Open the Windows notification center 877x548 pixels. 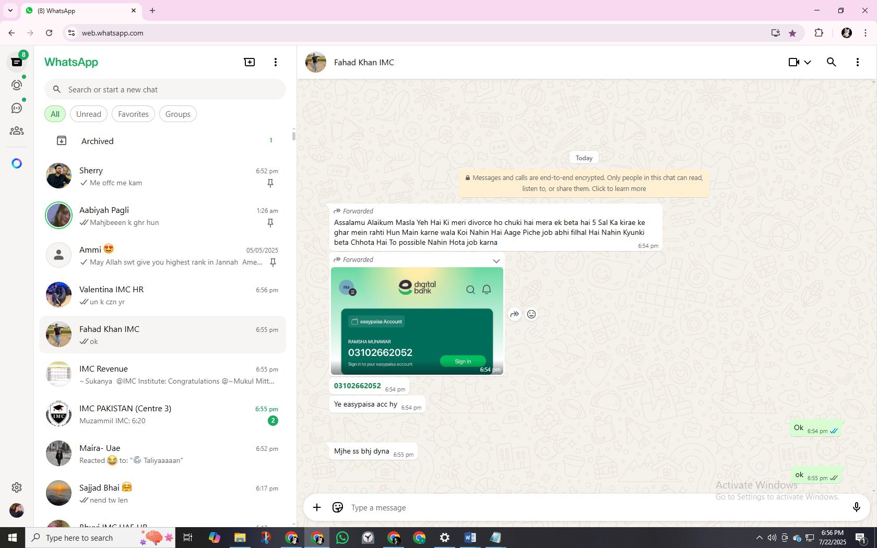[861, 538]
